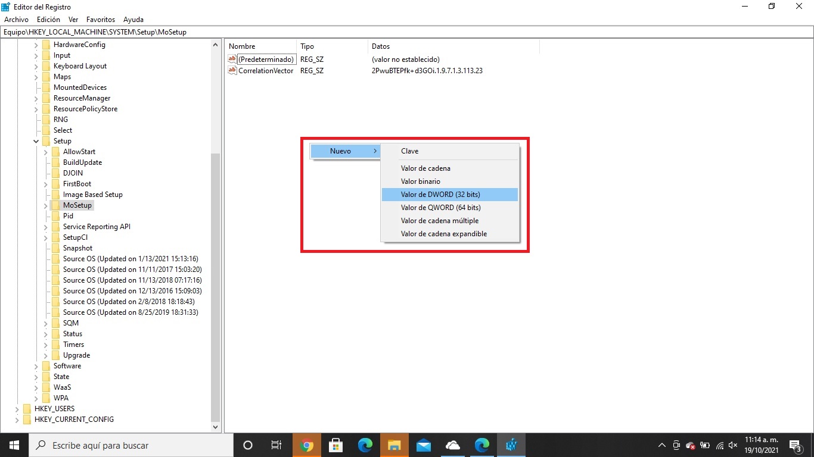The image size is (814, 457).
Task: Unmute the volume via speaker tray icon
Action: click(732, 445)
